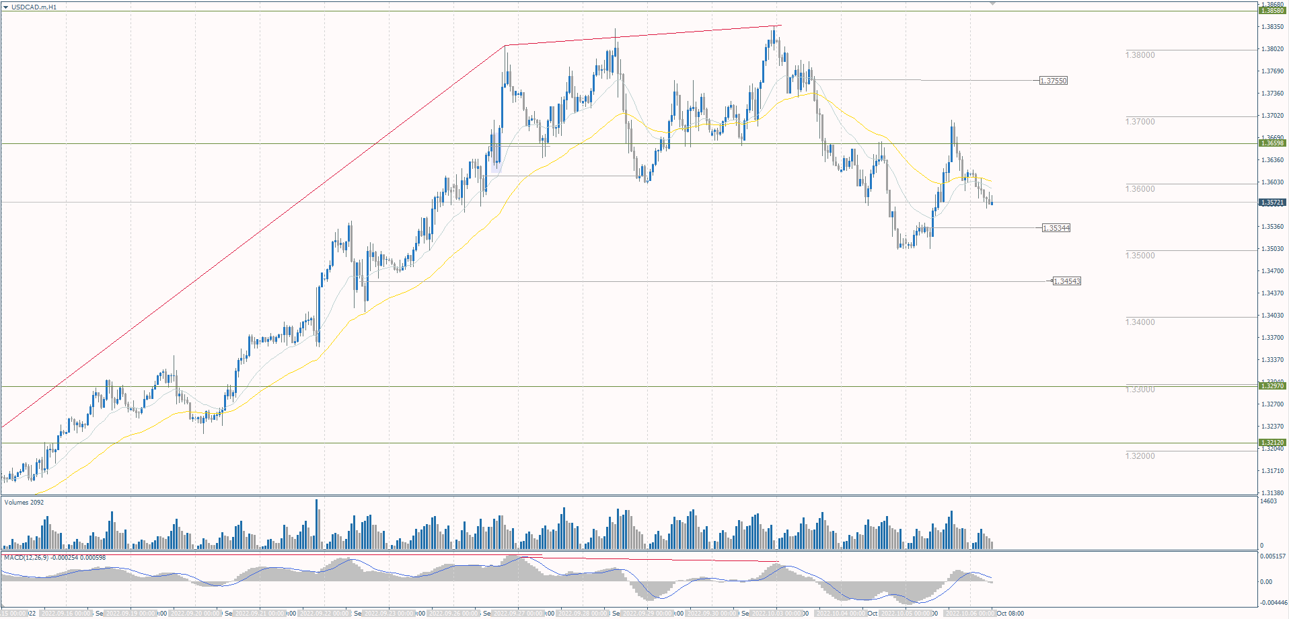Click the 2022.10.05 00:00 date label
The height and width of the screenshot is (619, 1289).
[906, 614]
